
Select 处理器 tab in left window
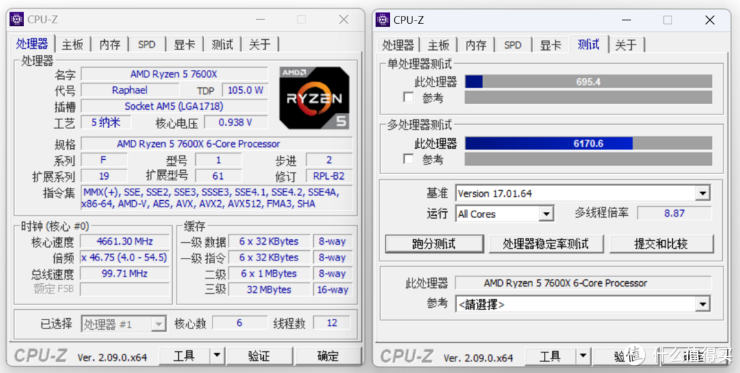(32, 44)
